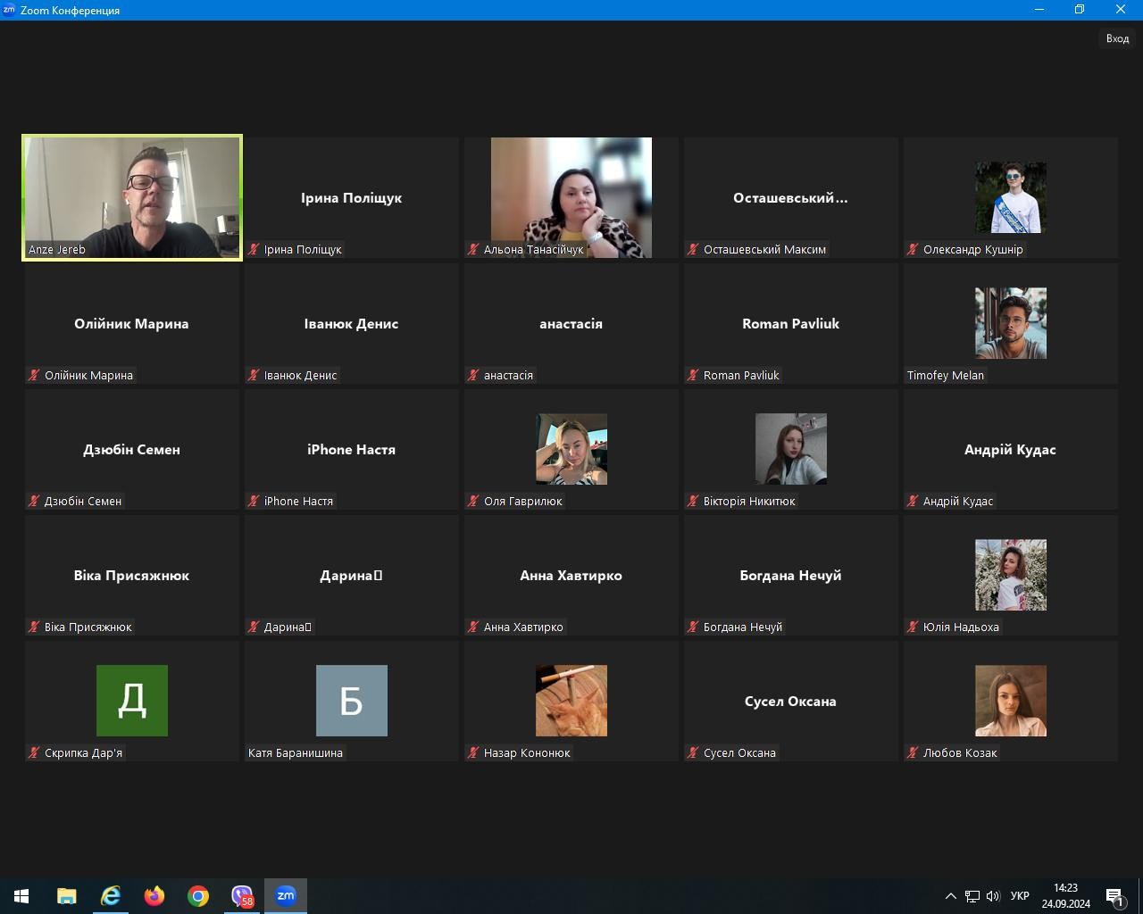1143x914 pixels.
Task: Click muted mic icon beside Roman Pavliuk
Action: [693, 376]
